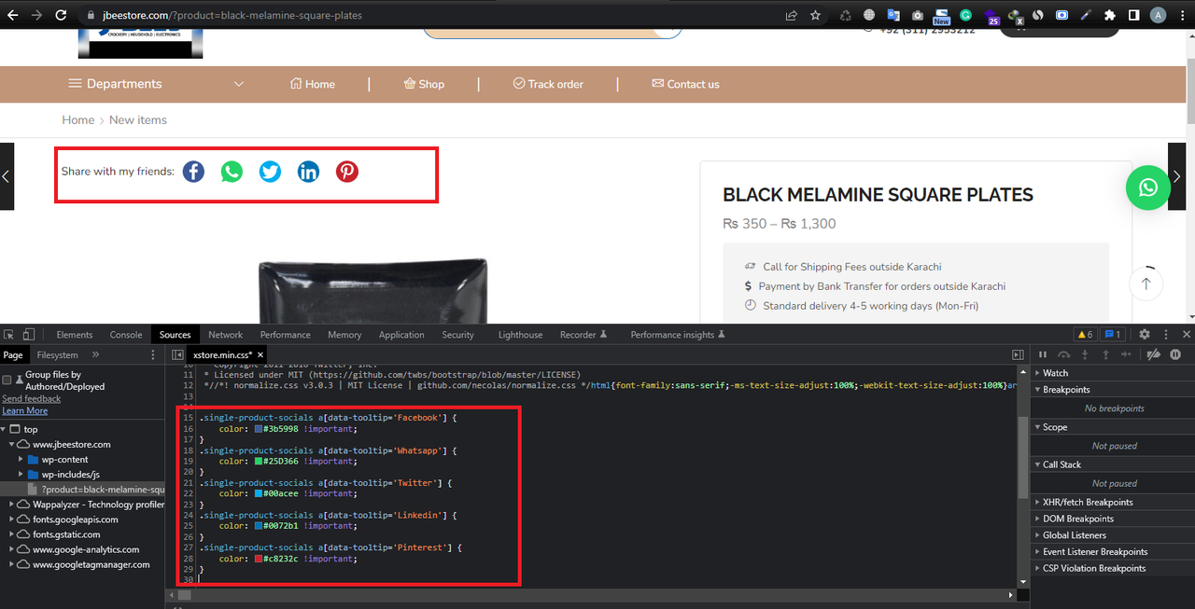1195x609 pixels.
Task: Deactivate breakpoints toggle icon
Action: [x=1154, y=354]
